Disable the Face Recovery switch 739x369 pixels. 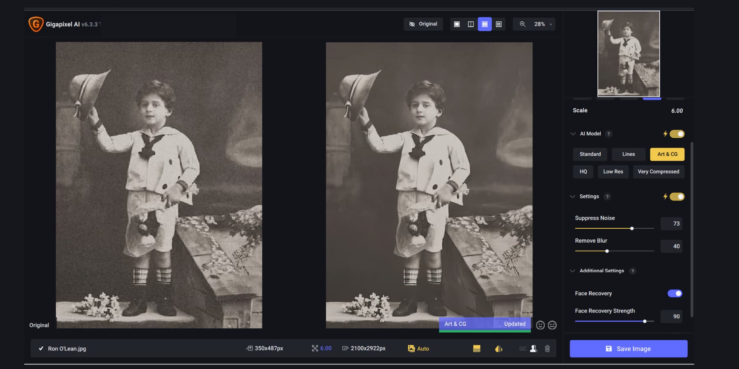[x=676, y=293]
